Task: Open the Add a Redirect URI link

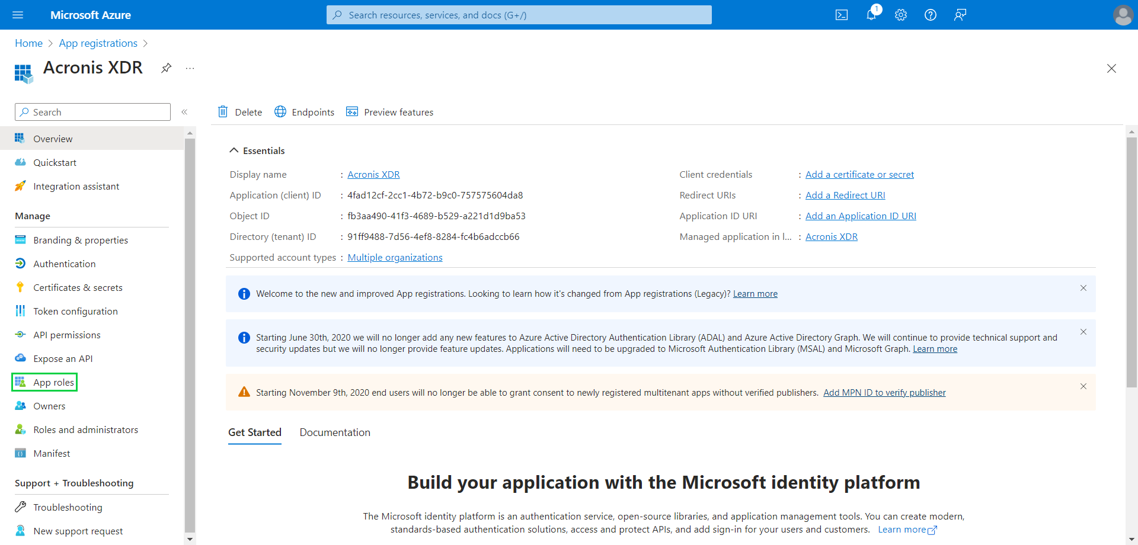Action: 845,195
